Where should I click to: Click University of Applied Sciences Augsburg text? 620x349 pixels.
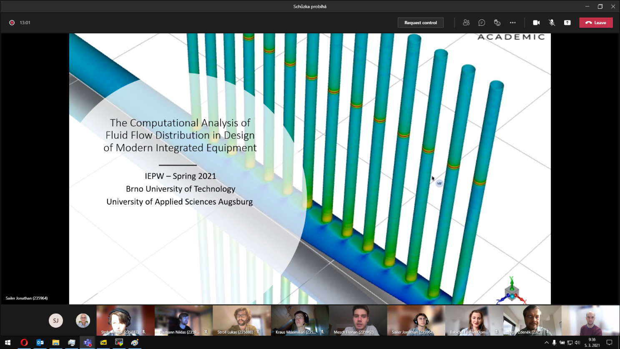[180, 202]
